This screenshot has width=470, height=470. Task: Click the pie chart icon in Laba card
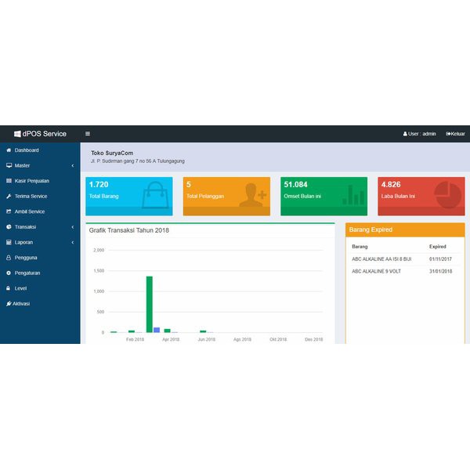point(447,195)
